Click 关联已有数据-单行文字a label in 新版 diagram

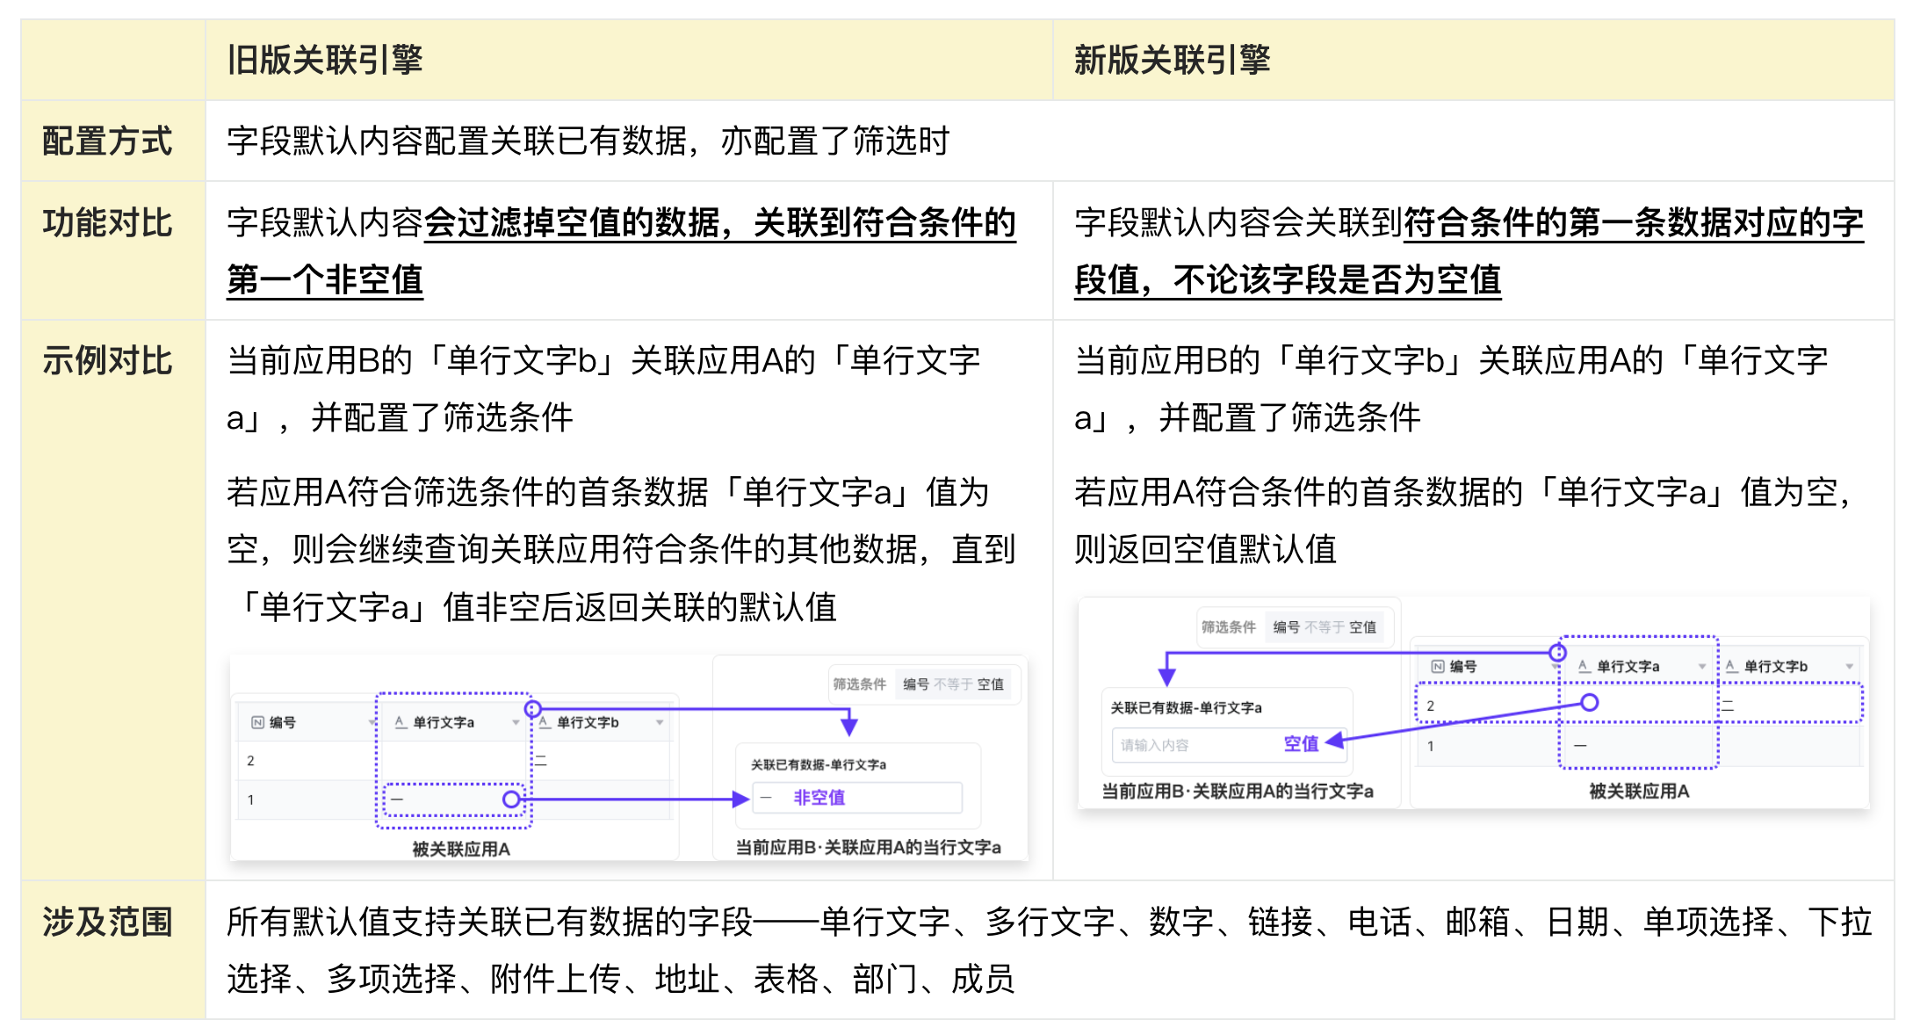tap(1186, 707)
